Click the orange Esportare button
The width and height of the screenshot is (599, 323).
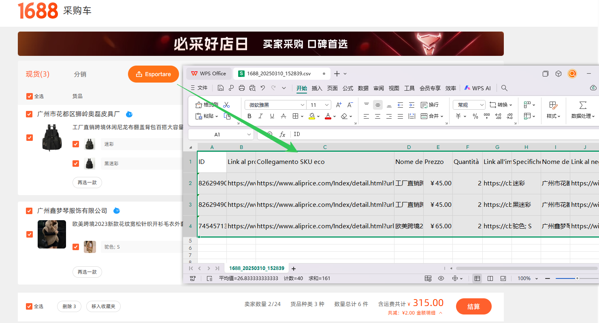[x=153, y=74]
